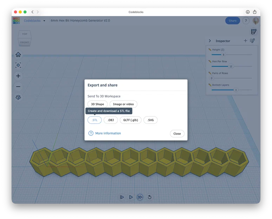Viewport: 272px width, 219px height.
Task: Click the More information question circle icon
Action: (91, 133)
